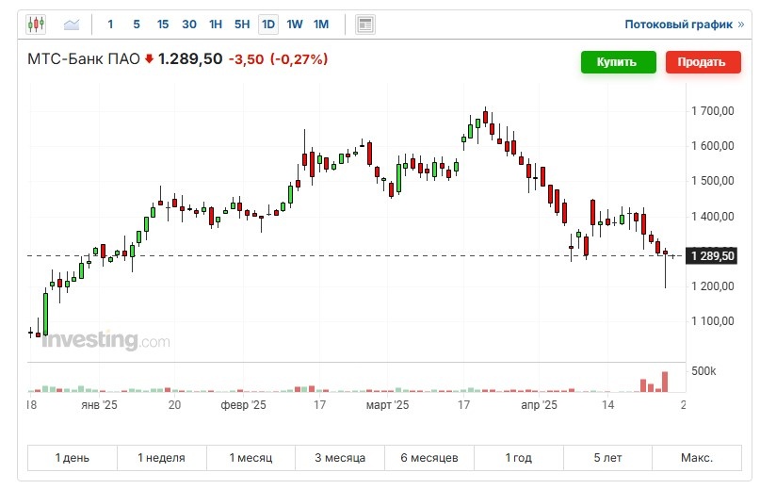
Task: Show the 1 день range
Action: [73, 458]
